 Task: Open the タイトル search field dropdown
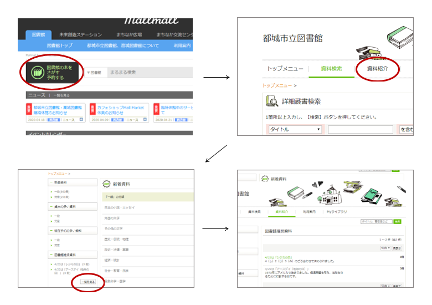[x=295, y=129]
